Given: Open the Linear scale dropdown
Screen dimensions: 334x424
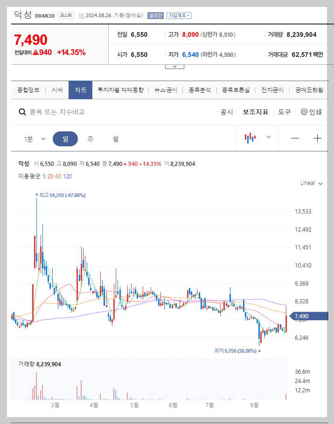Looking at the screenshot, I should (311, 183).
